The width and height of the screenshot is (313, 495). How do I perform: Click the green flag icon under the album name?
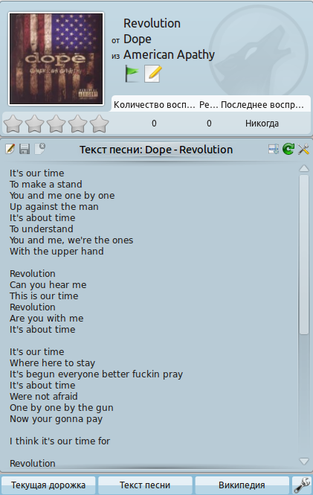(x=132, y=74)
